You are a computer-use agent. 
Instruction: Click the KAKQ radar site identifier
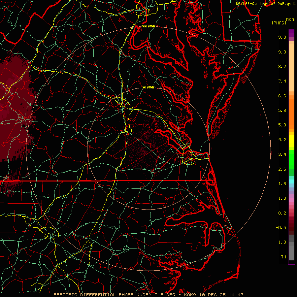[190, 295]
